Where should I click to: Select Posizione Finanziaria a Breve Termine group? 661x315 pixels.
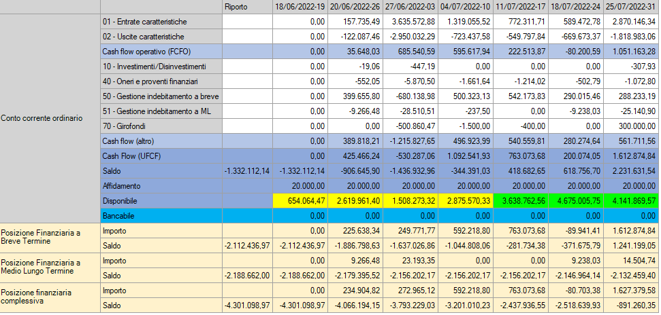coord(50,238)
